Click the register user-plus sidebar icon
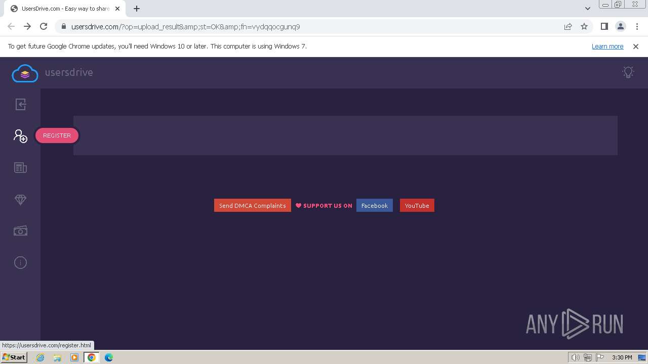The height and width of the screenshot is (364, 648). (20, 135)
